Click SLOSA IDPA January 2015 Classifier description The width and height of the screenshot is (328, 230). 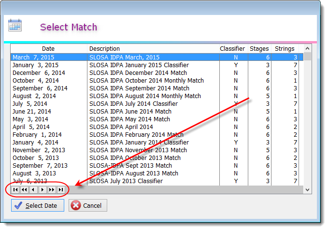[x=139, y=65]
